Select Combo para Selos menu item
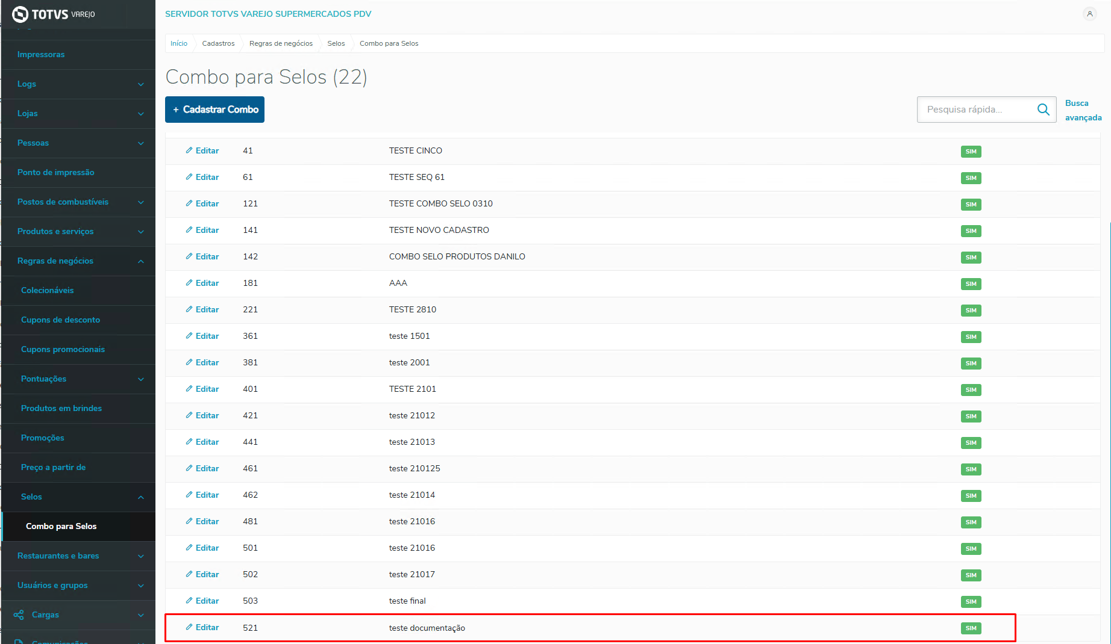This screenshot has width=1111, height=644. [x=61, y=527]
